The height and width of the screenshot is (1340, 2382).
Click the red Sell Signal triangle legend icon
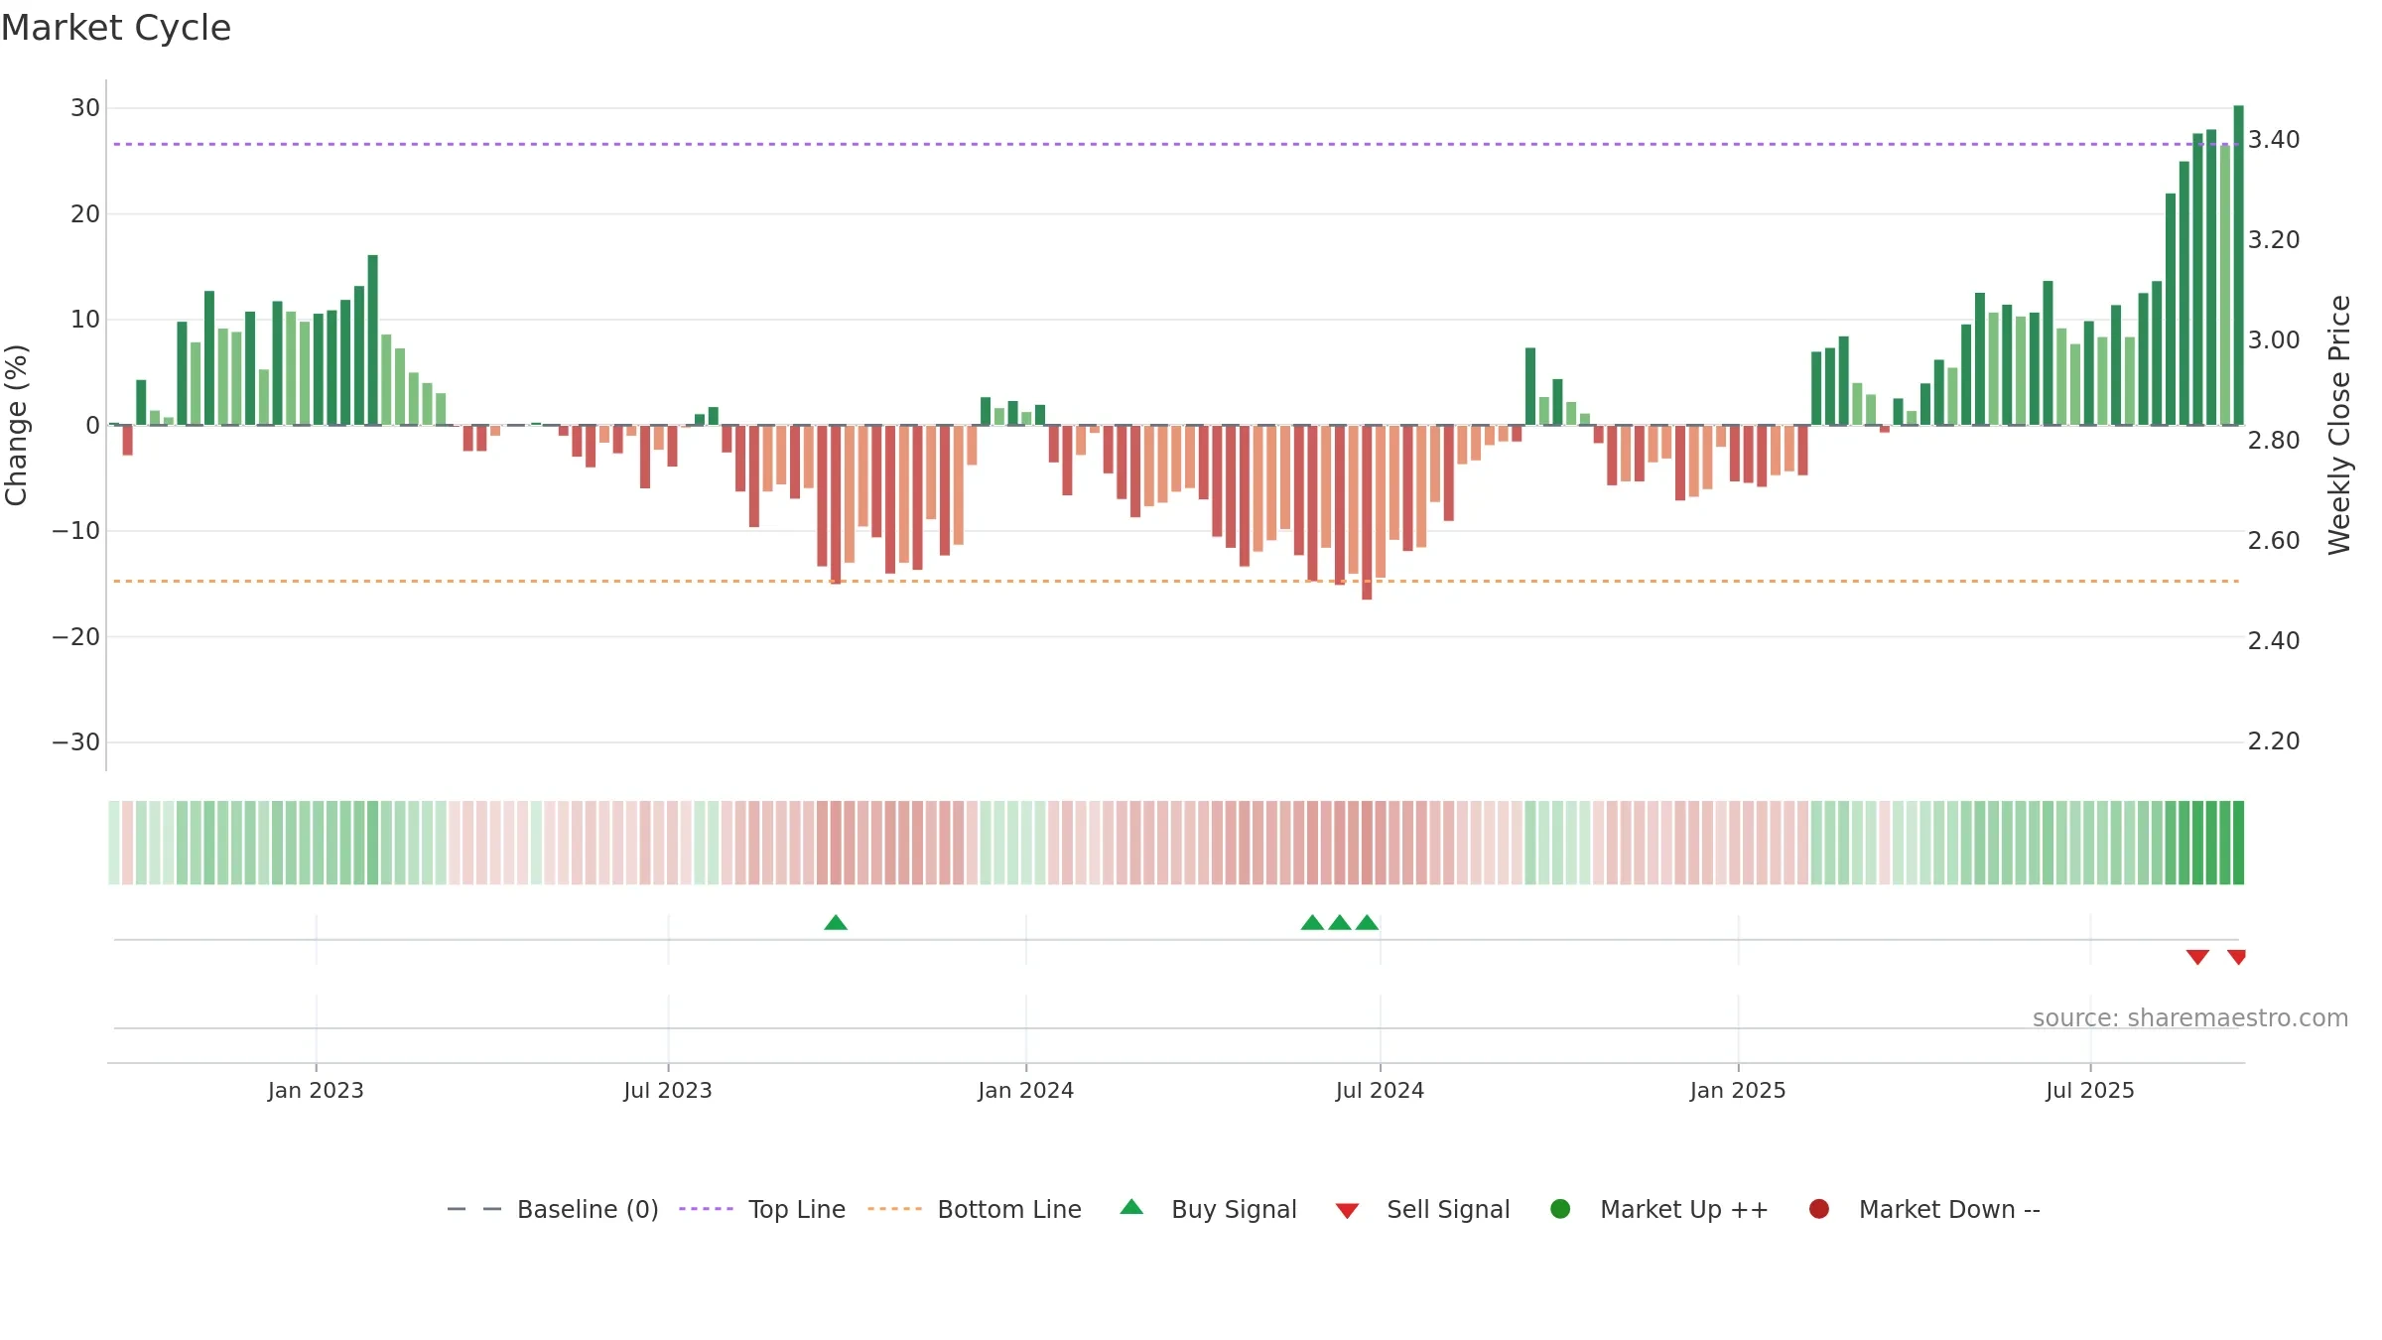pos(1347,1211)
